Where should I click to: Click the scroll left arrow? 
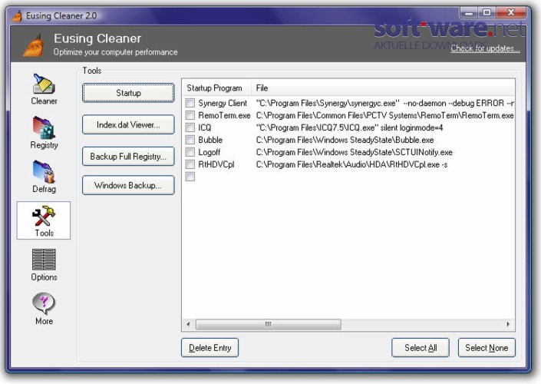pyautogui.click(x=188, y=324)
